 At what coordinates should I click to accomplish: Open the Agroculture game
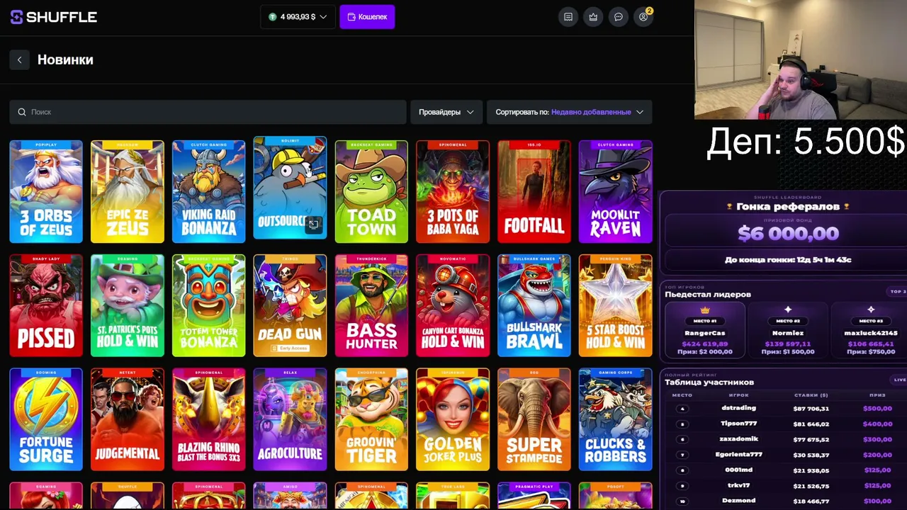coord(290,419)
